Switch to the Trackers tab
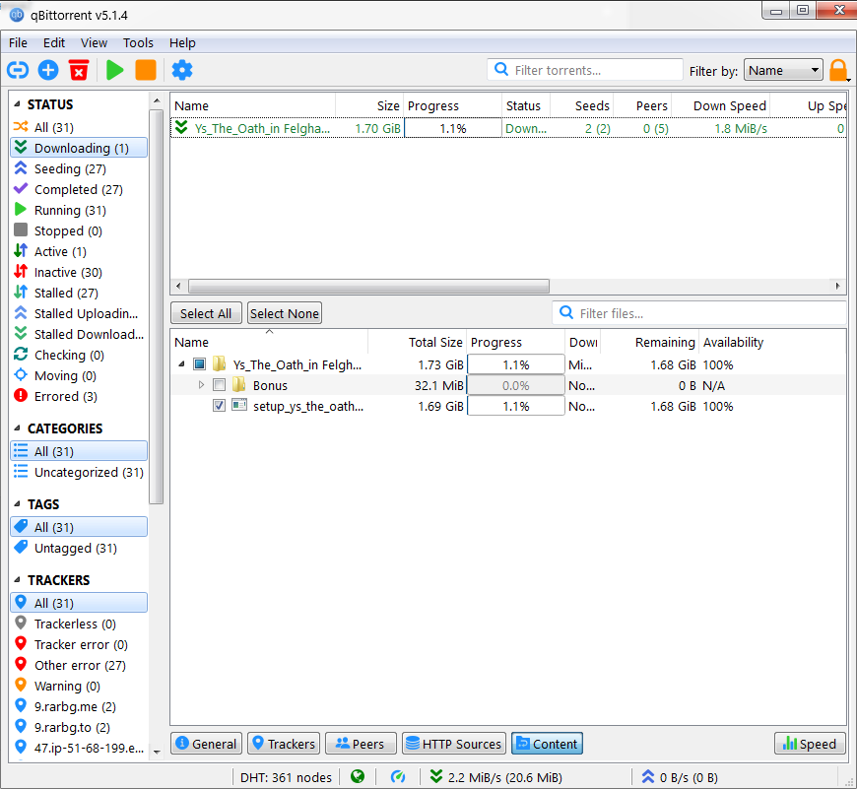This screenshot has width=857, height=789. pyautogui.click(x=284, y=744)
